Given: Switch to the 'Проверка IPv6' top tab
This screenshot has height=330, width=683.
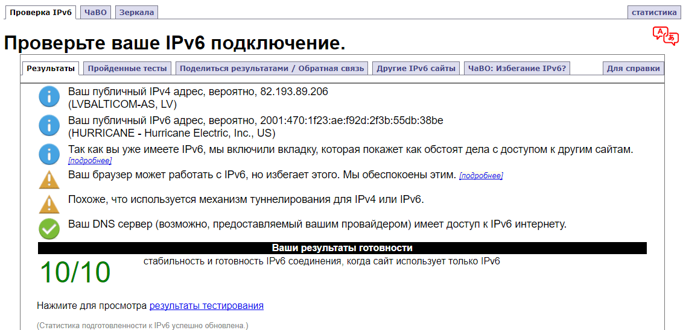Looking at the screenshot, I should tap(41, 13).
